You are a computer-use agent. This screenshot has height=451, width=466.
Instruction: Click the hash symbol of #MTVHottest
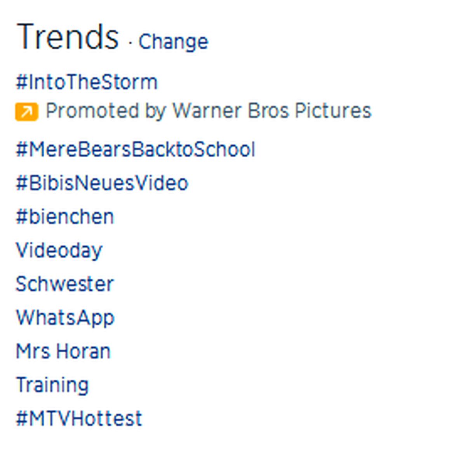tap(22, 419)
